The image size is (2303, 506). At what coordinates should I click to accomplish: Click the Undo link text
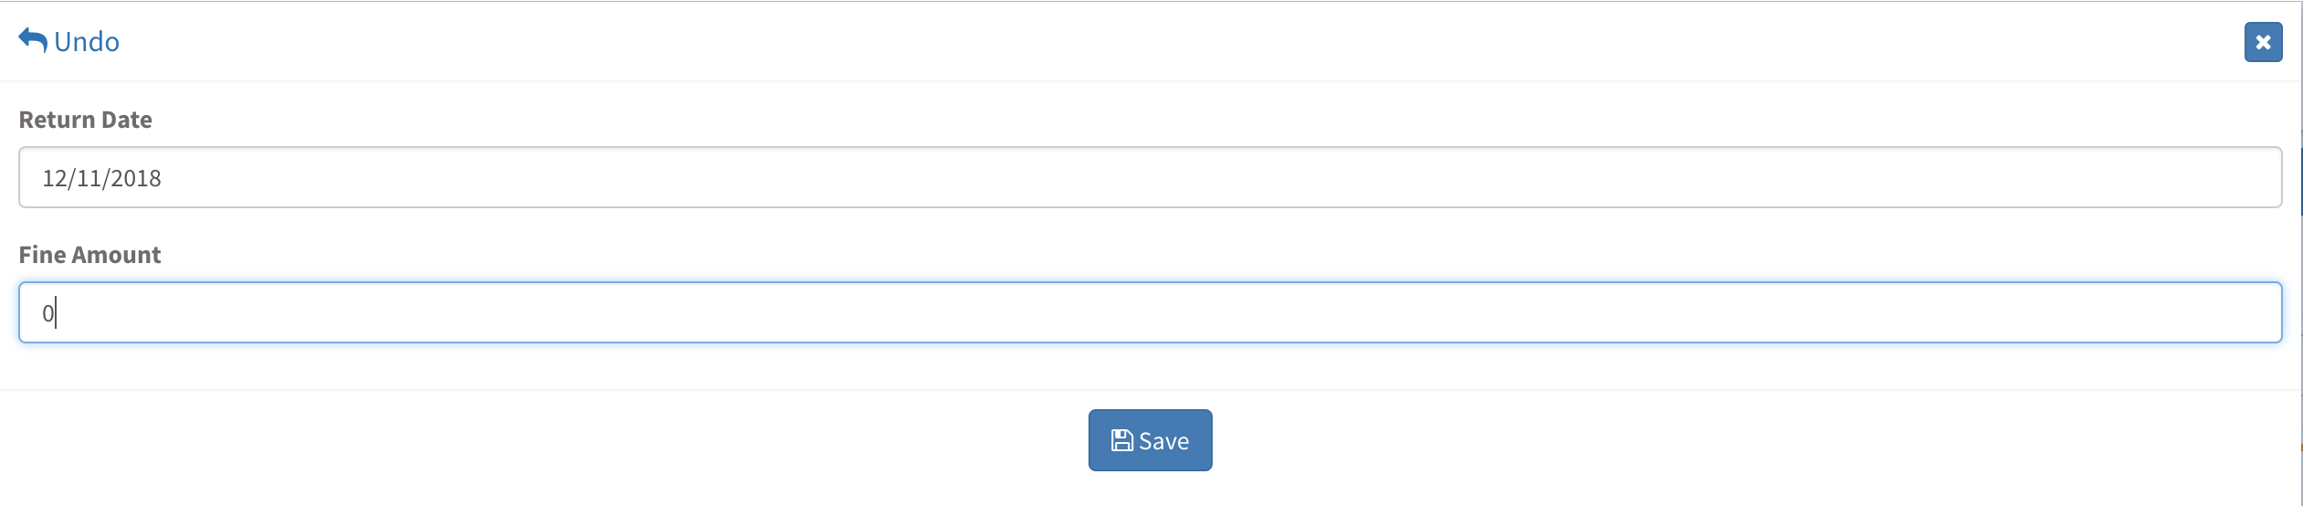(87, 42)
